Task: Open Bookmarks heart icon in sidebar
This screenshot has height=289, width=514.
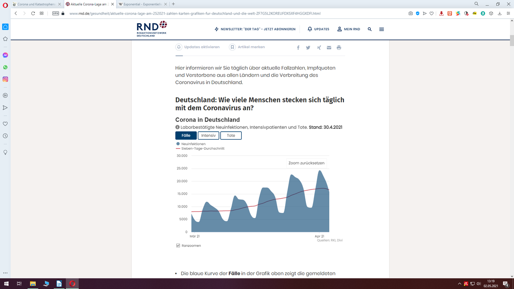Action: point(5,124)
